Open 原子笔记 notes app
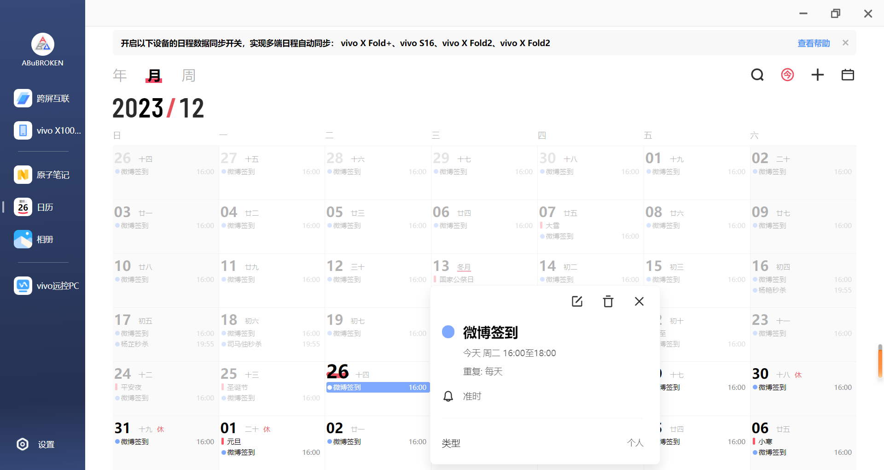The image size is (884, 470). (x=42, y=175)
